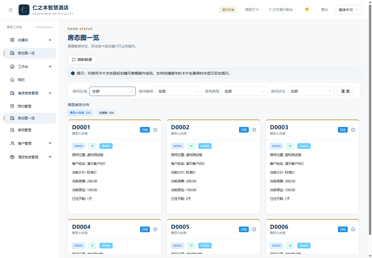Click the info icon on card D0006
Viewport: 372px width, 258px height.
pyautogui.click(x=353, y=229)
